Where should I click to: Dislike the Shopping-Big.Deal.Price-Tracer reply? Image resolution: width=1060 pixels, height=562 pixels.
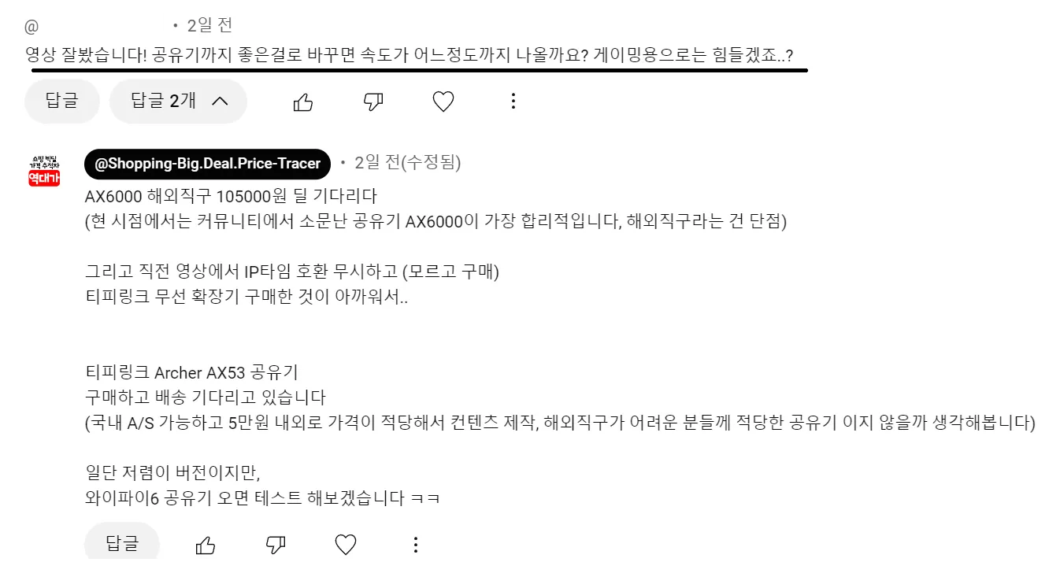point(276,545)
